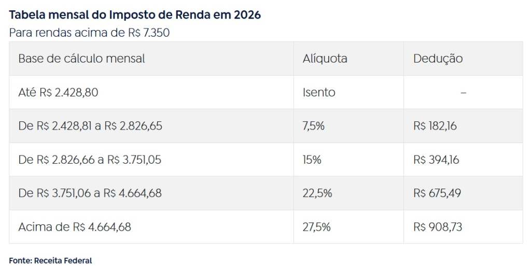Click the 'R$ 182,16' deduction cell
The height and width of the screenshot is (270, 531).
pos(435,126)
